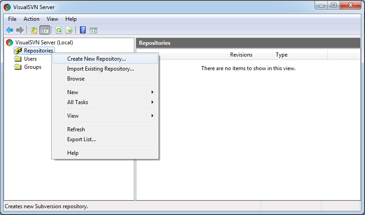Click the Forward arrow toolbar icon
Screen dimensions: 365x215
click(x=20, y=30)
